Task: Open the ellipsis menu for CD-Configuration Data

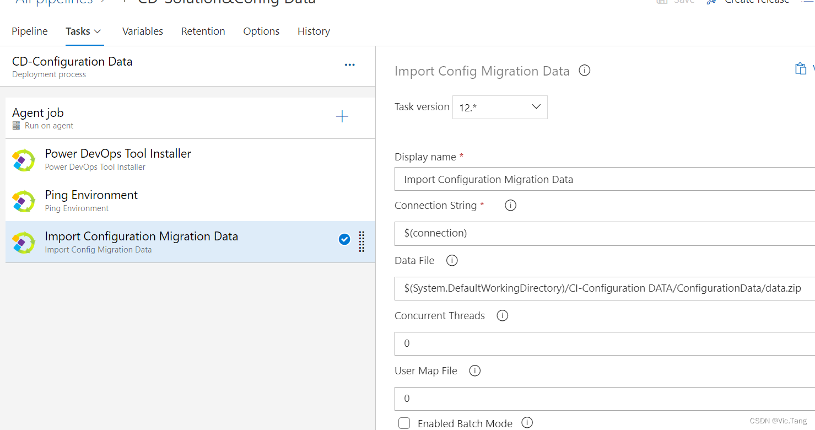Action: click(349, 64)
